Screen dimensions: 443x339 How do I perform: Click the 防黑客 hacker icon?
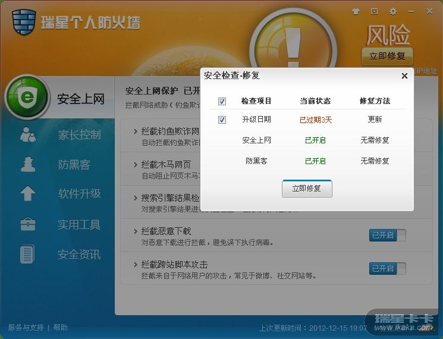[x=28, y=164]
